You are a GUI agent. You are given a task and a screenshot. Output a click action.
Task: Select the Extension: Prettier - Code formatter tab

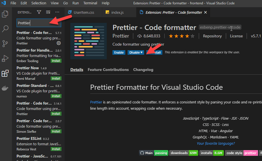pyautogui.click(x=173, y=12)
